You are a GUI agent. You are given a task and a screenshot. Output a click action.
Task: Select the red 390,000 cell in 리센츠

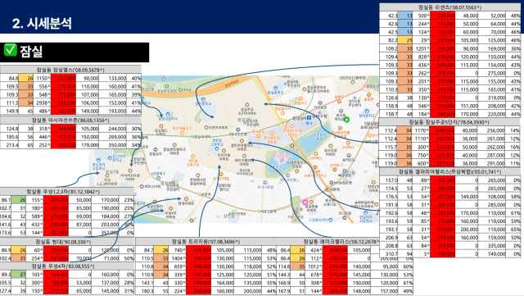pos(443,114)
